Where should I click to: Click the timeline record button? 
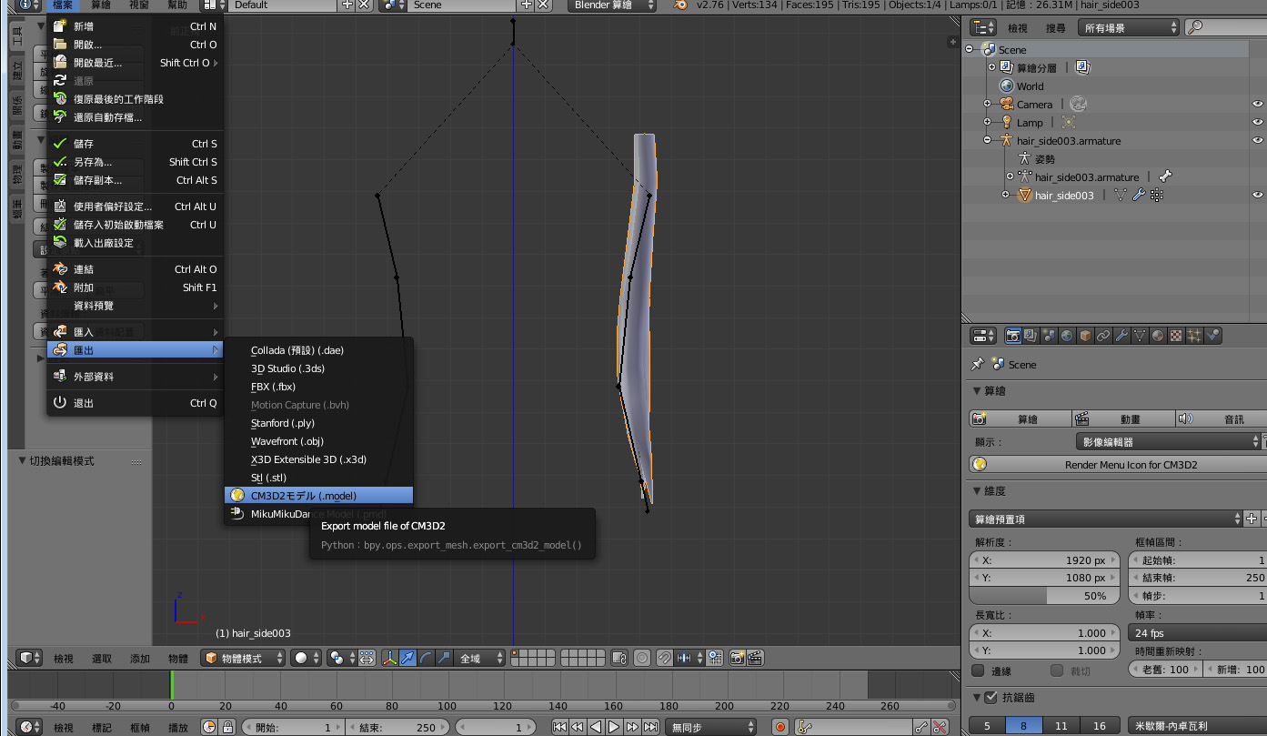(779, 727)
